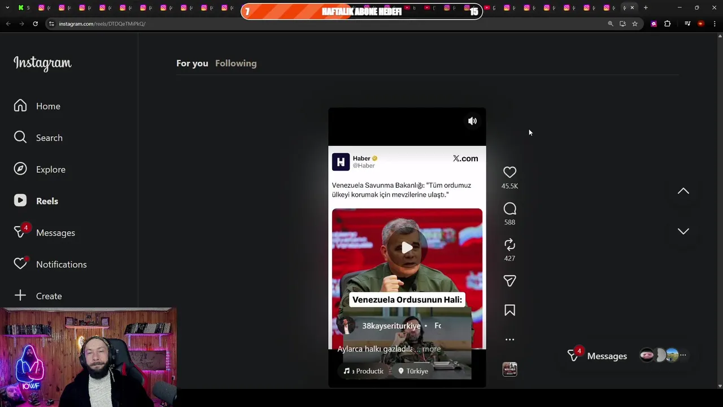Open the media control playlist icon
The width and height of the screenshot is (723, 407).
[x=687, y=24]
